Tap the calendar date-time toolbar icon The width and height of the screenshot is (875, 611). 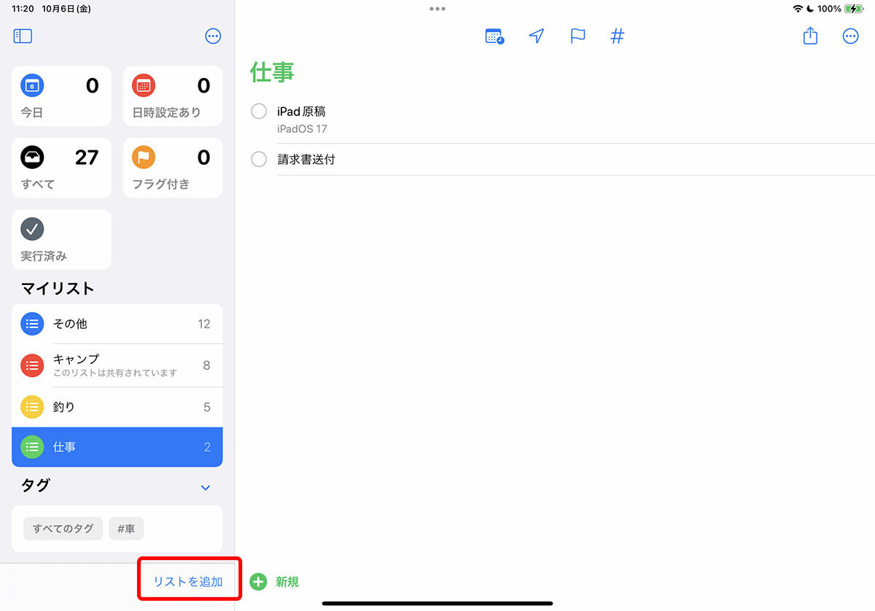pos(494,36)
